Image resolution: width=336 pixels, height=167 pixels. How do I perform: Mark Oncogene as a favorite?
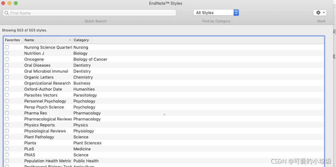7,59
